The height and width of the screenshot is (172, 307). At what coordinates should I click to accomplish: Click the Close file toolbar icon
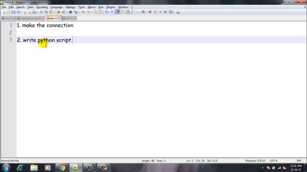pyautogui.click(x=24, y=12)
